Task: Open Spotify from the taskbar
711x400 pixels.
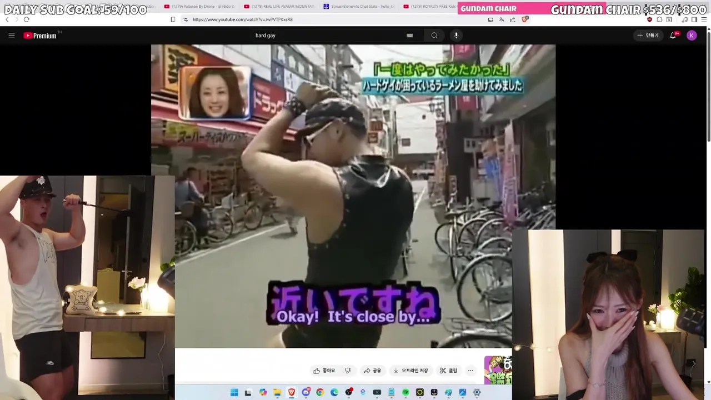Action: point(405,392)
